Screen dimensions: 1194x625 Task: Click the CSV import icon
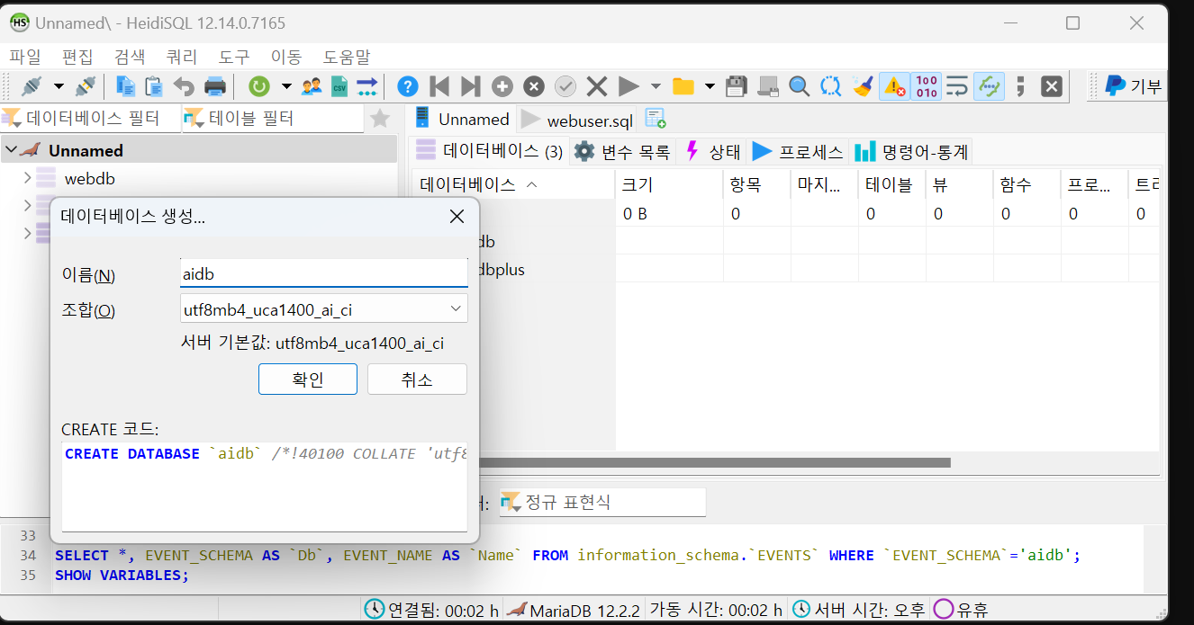coord(339,86)
